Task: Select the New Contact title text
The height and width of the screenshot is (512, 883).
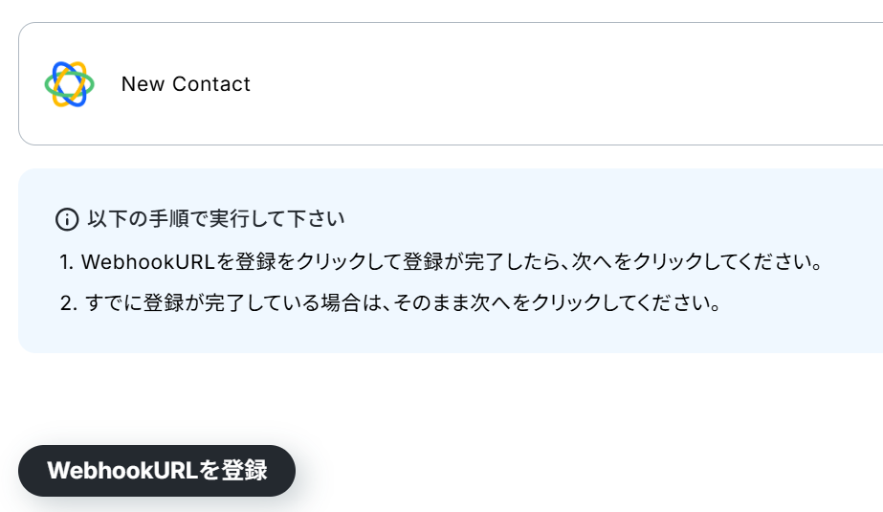Action: click(x=186, y=84)
